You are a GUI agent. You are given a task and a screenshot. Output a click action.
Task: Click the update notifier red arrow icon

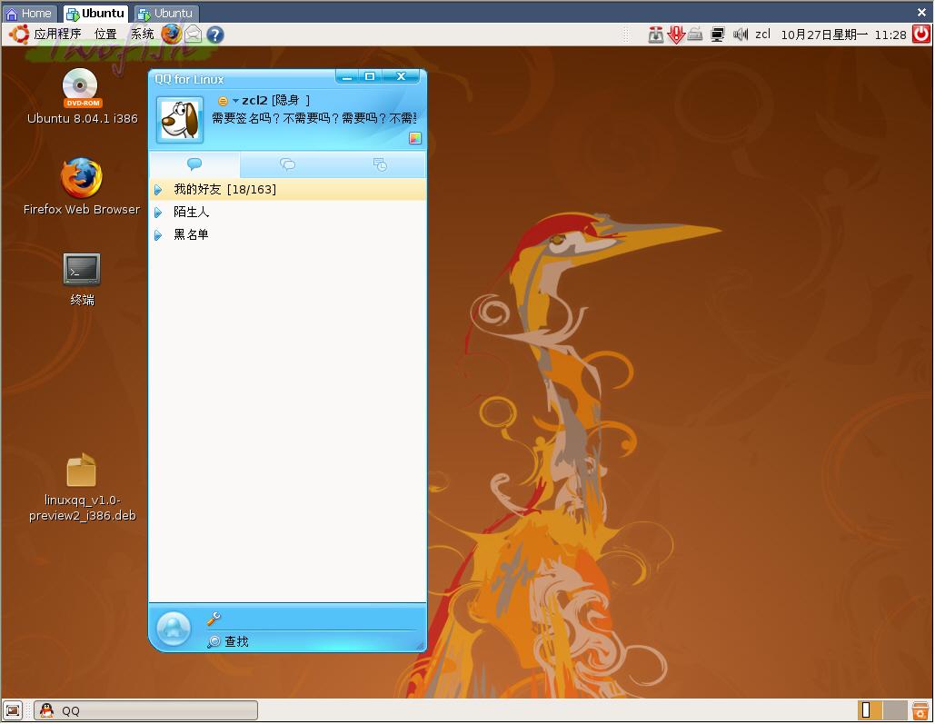[676, 35]
